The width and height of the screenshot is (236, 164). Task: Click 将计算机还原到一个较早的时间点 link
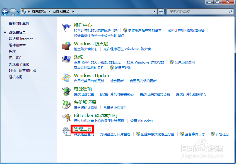coord(99,36)
